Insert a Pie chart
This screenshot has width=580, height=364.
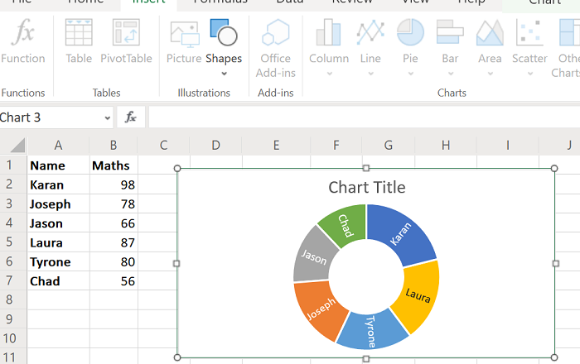(410, 46)
